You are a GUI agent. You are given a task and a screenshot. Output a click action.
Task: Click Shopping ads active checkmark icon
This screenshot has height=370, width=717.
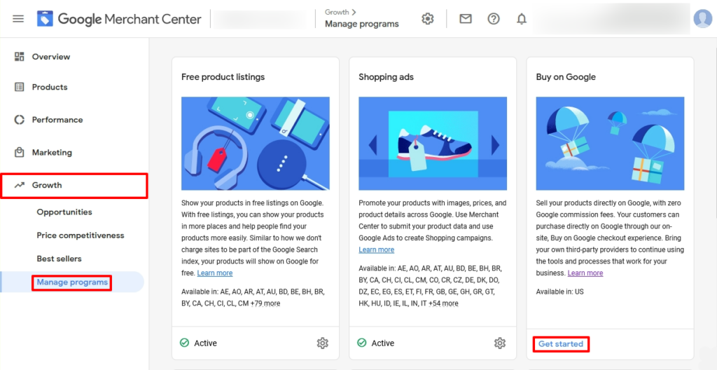(362, 343)
